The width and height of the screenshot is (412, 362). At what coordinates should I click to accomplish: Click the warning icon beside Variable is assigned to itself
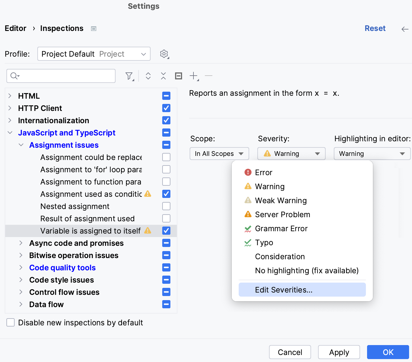148,231
